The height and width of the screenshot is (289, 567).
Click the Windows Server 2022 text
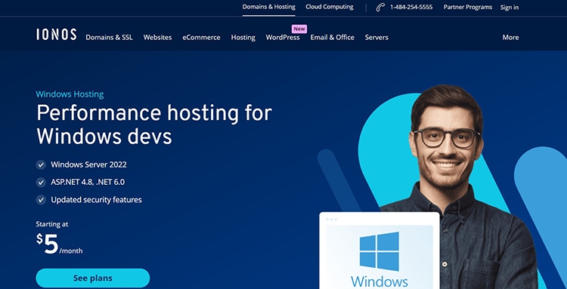point(89,165)
